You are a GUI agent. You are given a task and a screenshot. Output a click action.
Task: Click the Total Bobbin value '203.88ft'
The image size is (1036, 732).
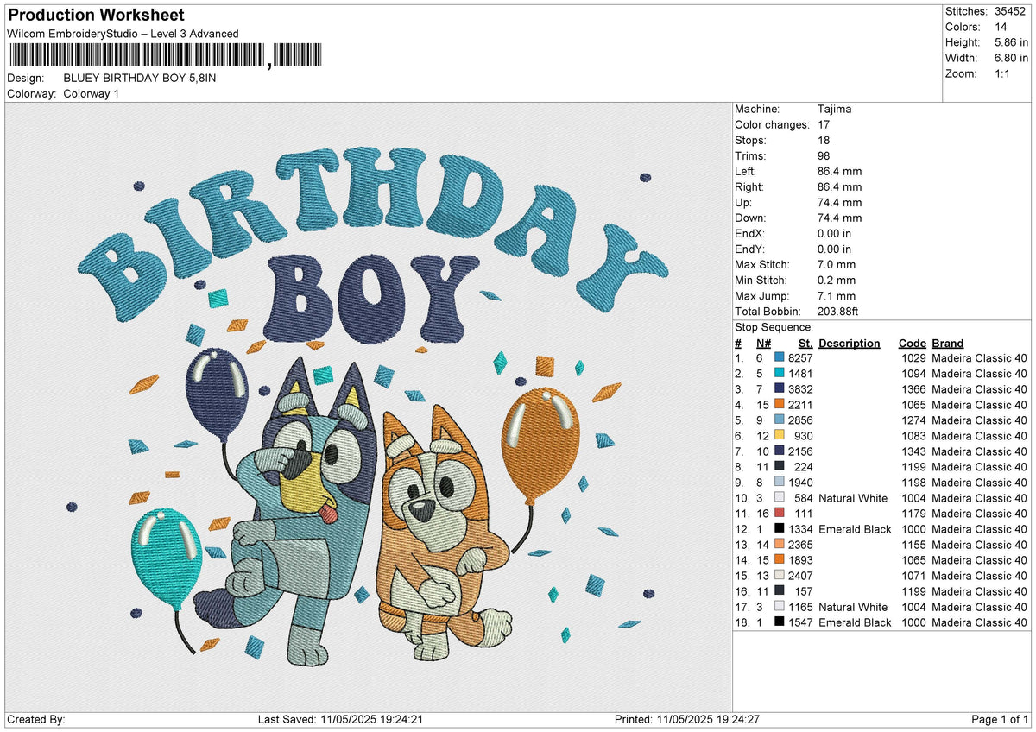pyautogui.click(x=838, y=311)
